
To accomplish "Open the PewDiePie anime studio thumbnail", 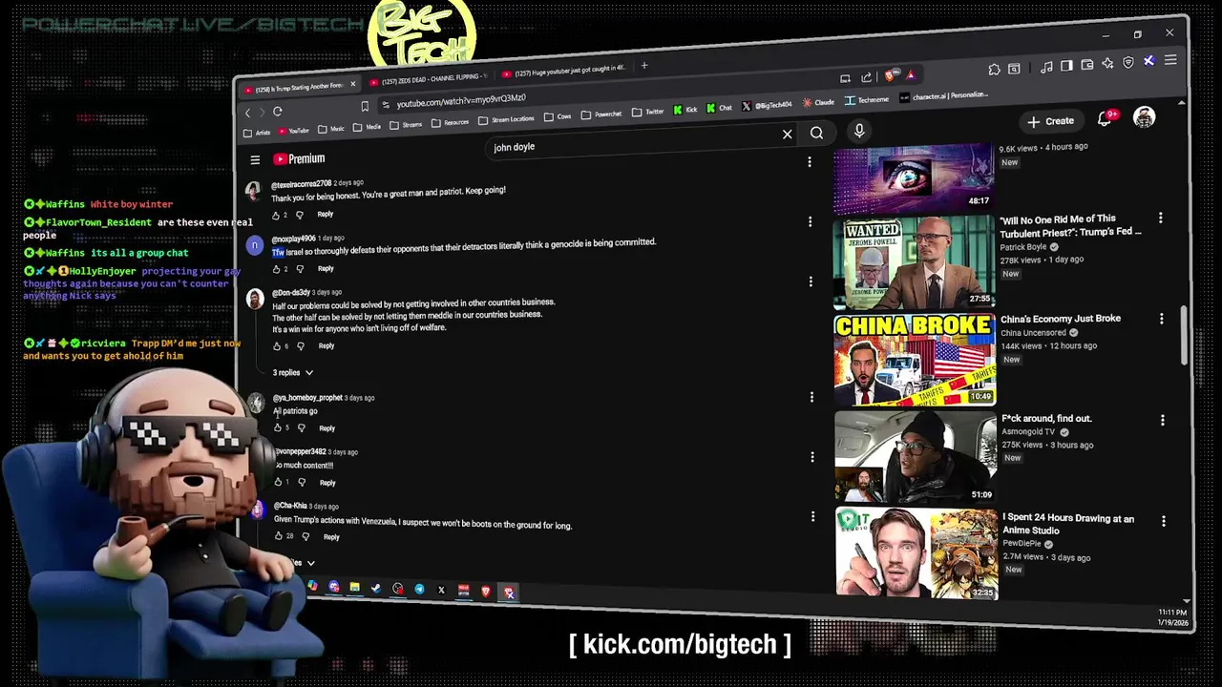I will pos(916,553).
